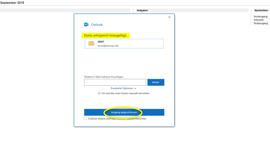Click the highlighted 'Konto erfolgreich hinzugefügt' message
The height and width of the screenshot is (152, 270).
pos(105,35)
